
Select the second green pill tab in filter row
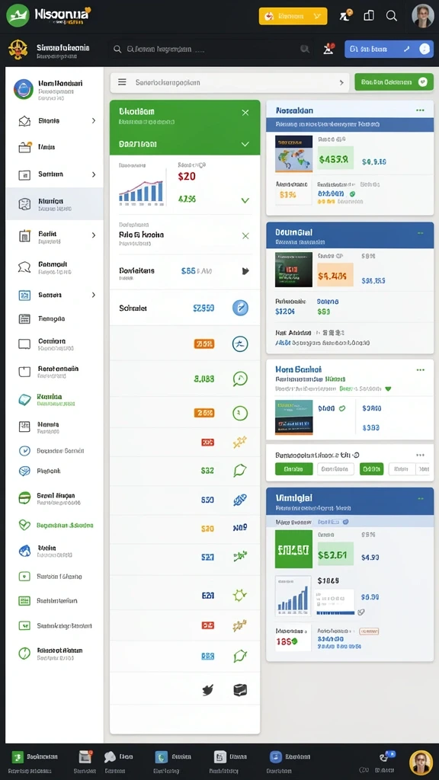[x=371, y=468]
